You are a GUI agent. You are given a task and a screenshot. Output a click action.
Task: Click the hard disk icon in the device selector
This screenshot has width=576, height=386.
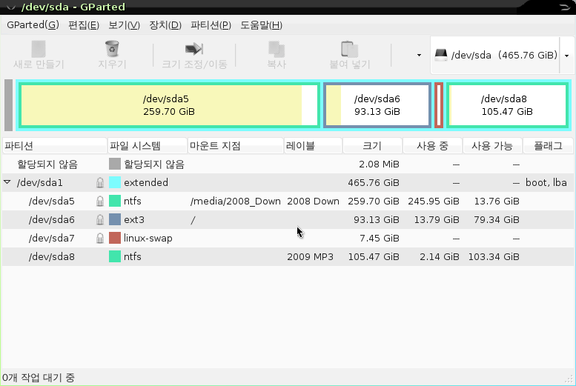441,55
